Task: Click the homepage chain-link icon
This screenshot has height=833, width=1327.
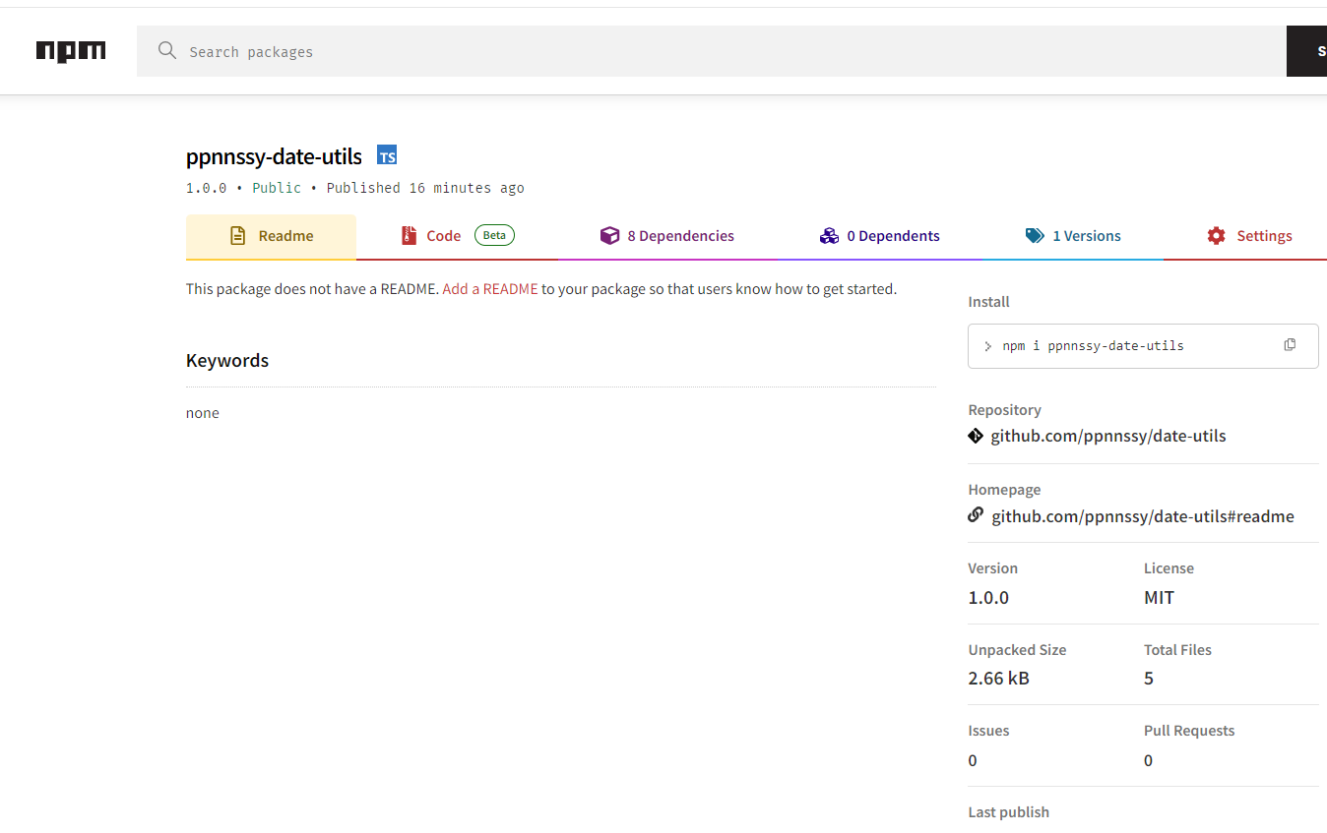Action: (976, 515)
